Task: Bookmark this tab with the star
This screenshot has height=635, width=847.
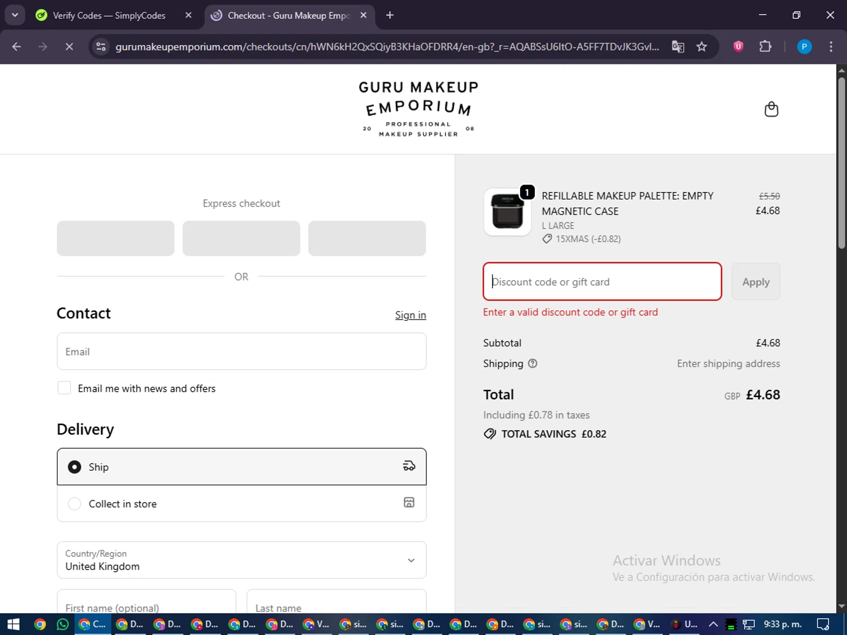Action: click(701, 47)
